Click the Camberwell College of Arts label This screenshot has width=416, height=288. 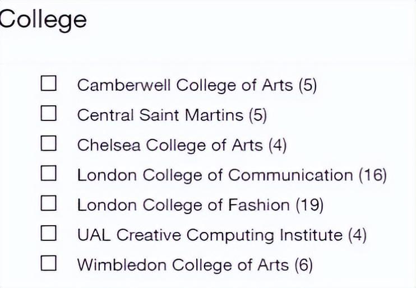point(184,85)
